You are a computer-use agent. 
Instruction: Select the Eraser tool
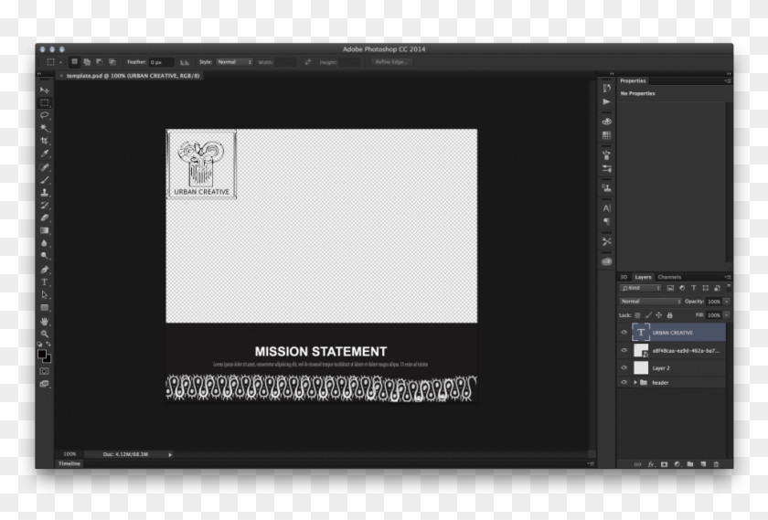coord(45,218)
